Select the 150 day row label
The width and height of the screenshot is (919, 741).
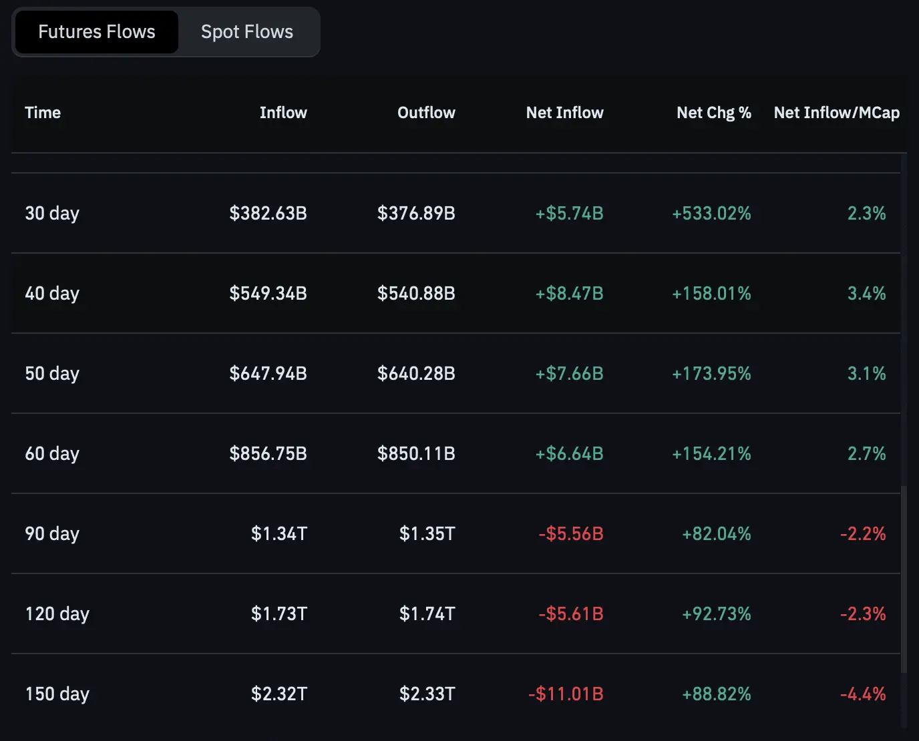(57, 694)
